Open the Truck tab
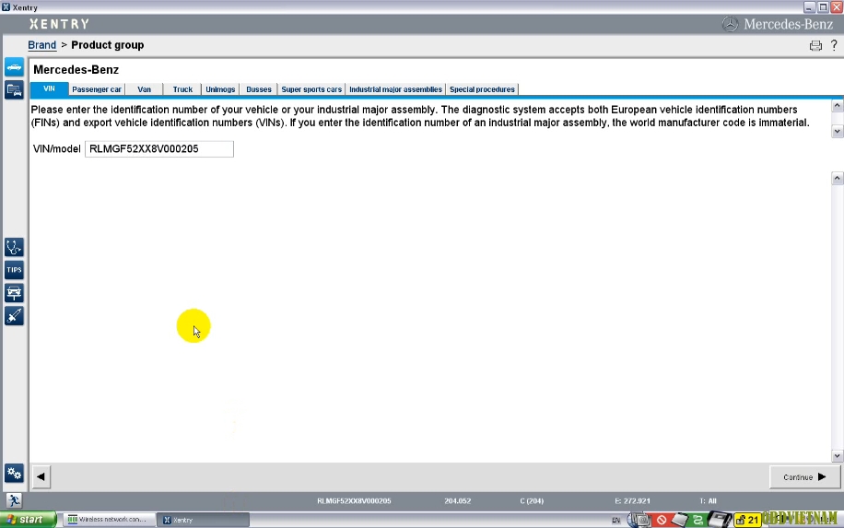The width and height of the screenshot is (844, 528). pyautogui.click(x=182, y=89)
